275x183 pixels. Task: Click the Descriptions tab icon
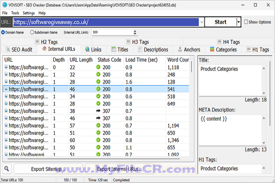pyautogui.click(x=140, y=49)
